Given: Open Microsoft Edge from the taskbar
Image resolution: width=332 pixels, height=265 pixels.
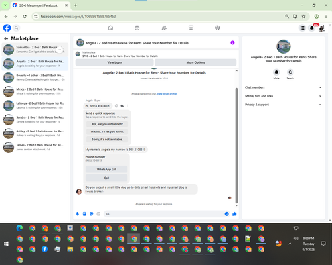Looking at the screenshot, I should pyautogui.click(x=19, y=228).
